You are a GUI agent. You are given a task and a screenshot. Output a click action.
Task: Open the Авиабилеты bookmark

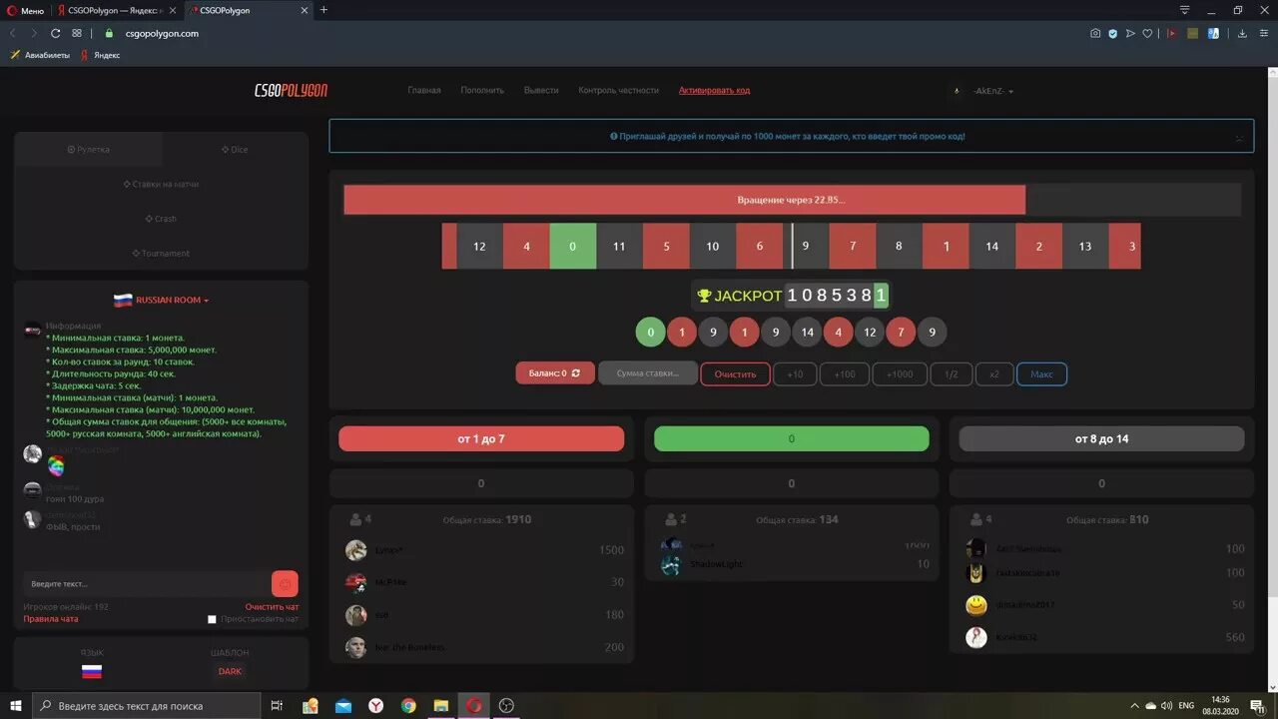[40, 55]
